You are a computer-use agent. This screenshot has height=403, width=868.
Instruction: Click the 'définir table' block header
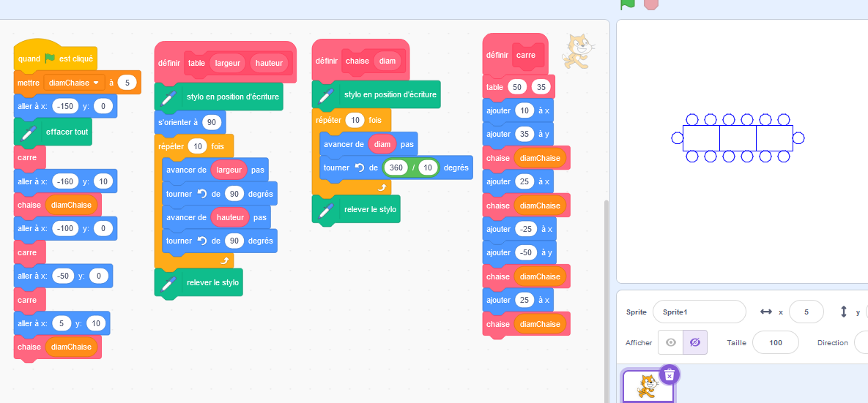click(170, 63)
